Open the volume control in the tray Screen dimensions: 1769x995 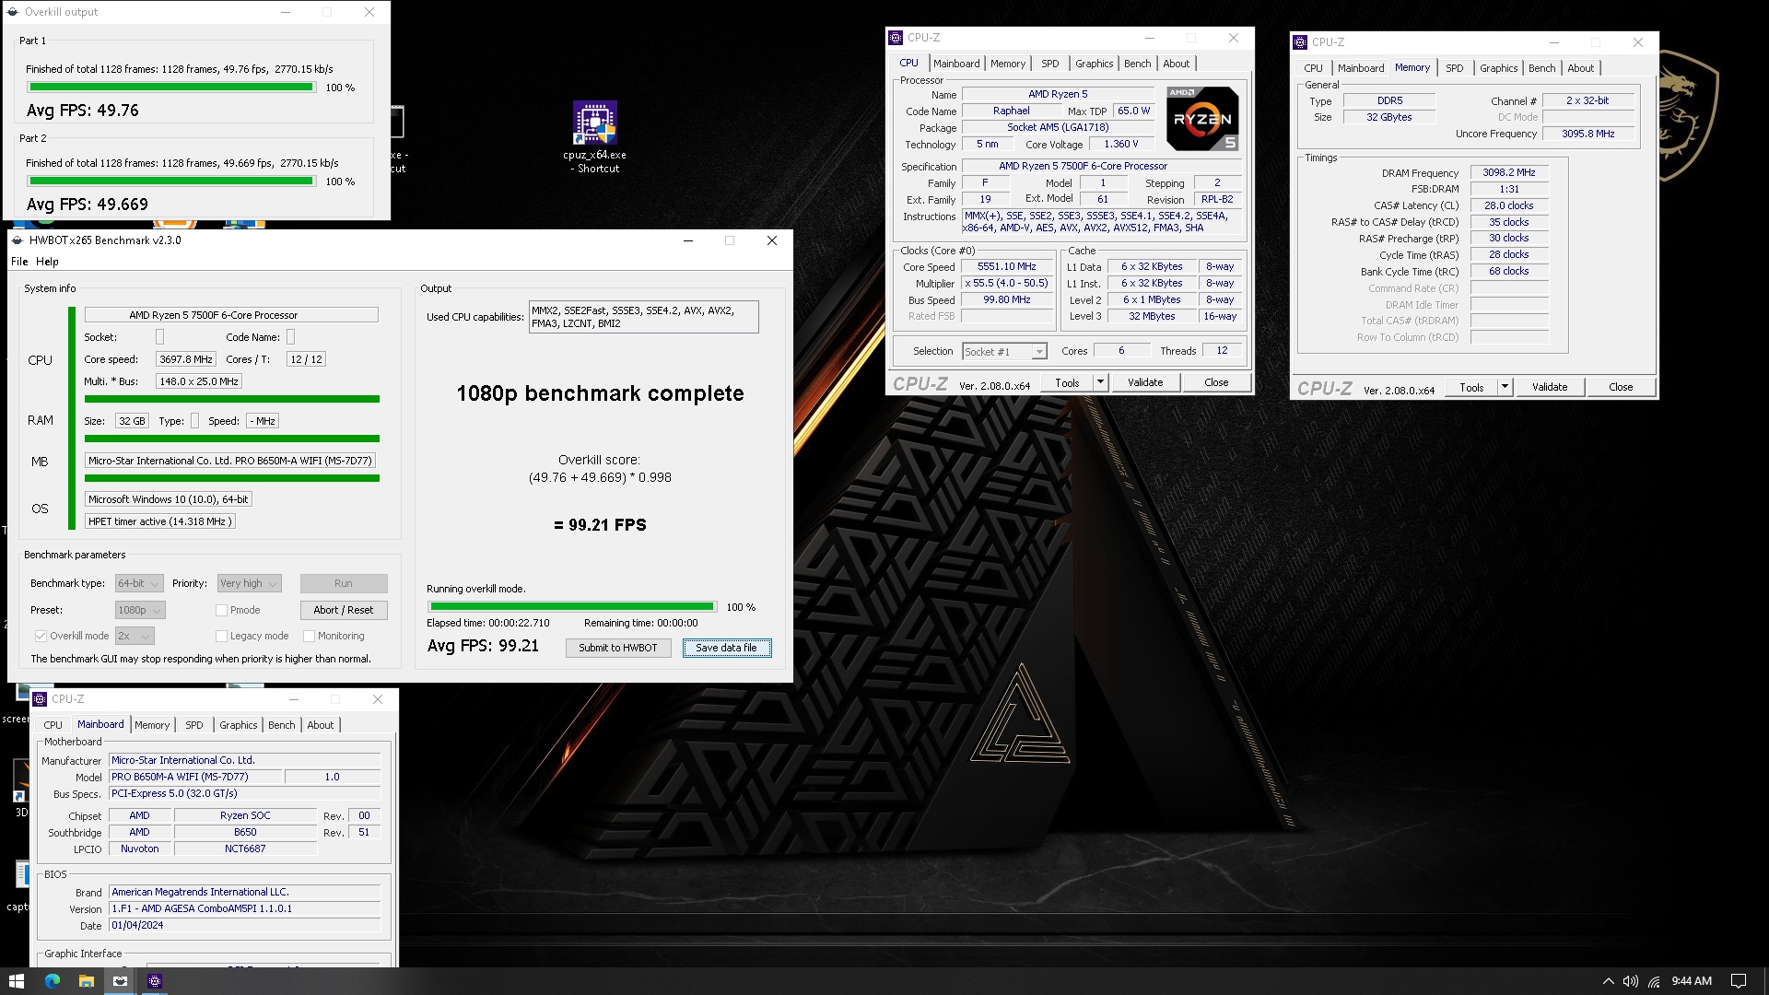(x=1631, y=981)
